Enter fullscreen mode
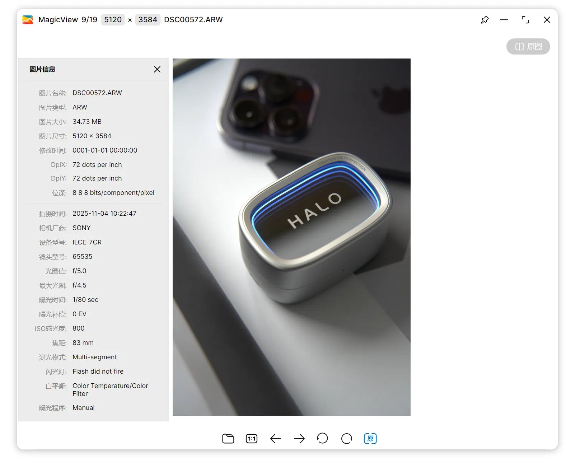 [x=525, y=20]
